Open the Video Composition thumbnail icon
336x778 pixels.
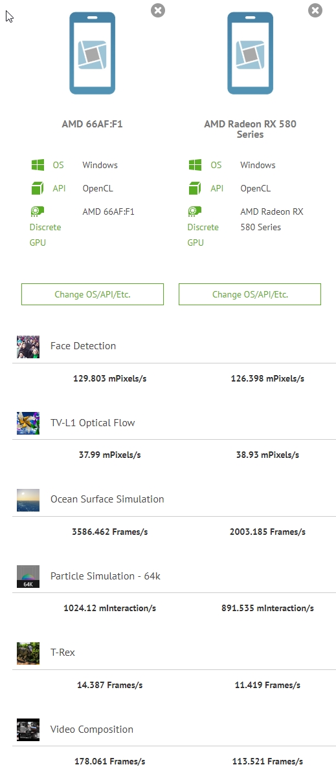[x=28, y=729]
